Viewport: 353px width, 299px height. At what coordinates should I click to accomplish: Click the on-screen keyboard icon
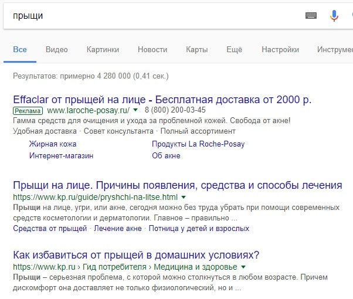(311, 16)
